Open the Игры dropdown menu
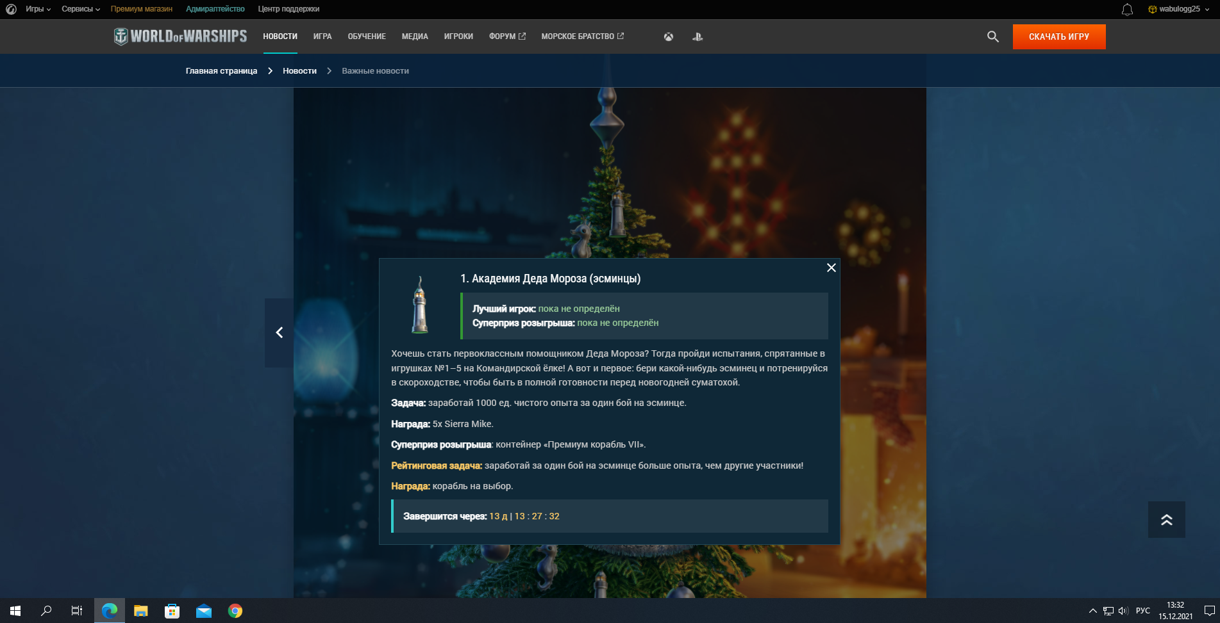This screenshot has width=1220, height=623. 38,9
